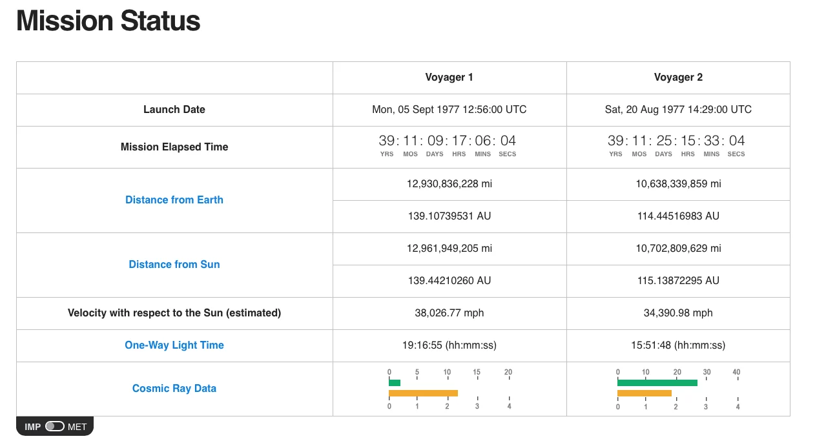Click the "One-Way Light Time" link
Screen dimensions: 826x441
coord(174,345)
